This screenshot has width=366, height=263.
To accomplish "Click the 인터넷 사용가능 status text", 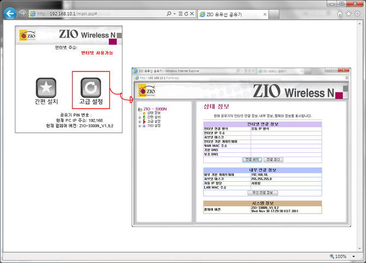I will pyautogui.click(x=97, y=53).
